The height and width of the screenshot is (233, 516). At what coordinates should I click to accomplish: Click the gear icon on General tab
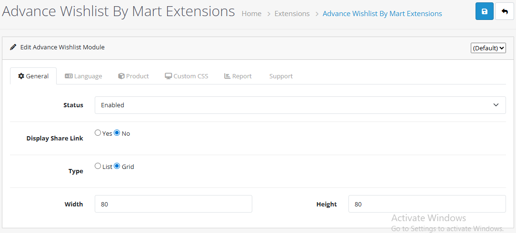21,76
